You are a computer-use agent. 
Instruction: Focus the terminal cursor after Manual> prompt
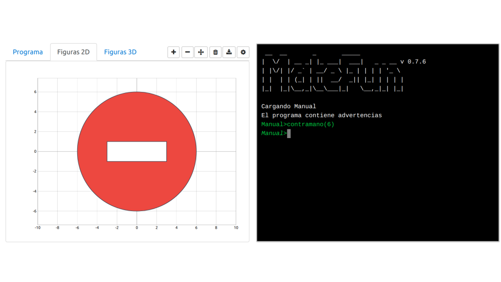point(289,134)
